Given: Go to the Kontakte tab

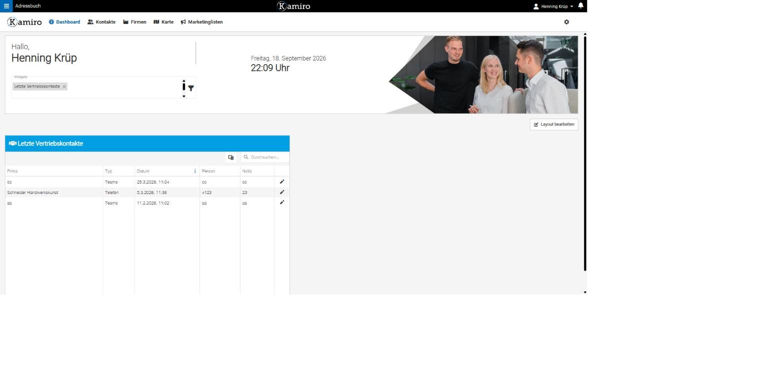Looking at the screenshot, I should 101,22.
